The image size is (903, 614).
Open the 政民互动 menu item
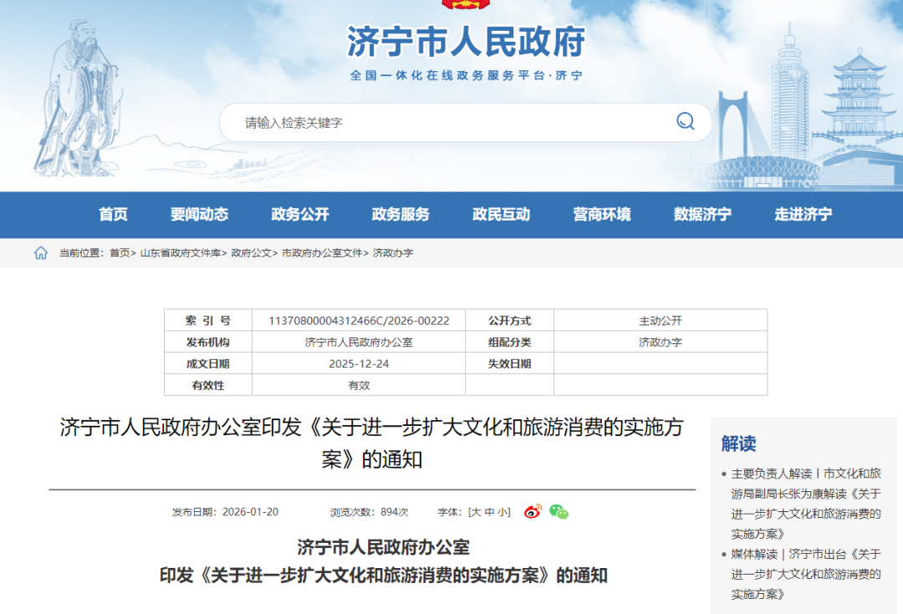pos(502,215)
